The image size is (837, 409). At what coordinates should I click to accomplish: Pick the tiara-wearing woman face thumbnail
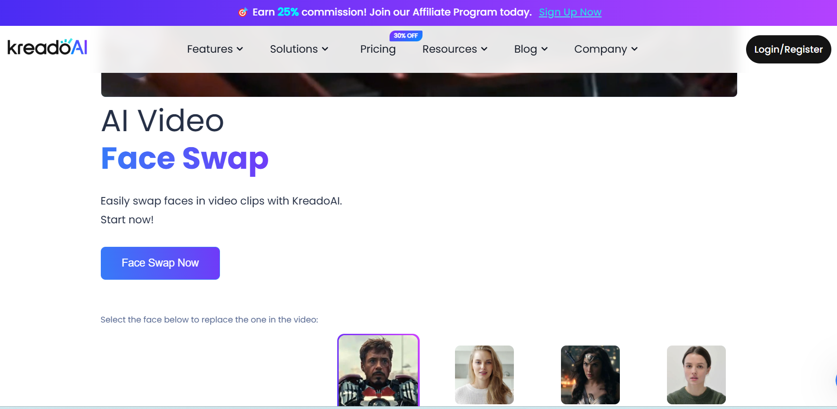(x=590, y=375)
